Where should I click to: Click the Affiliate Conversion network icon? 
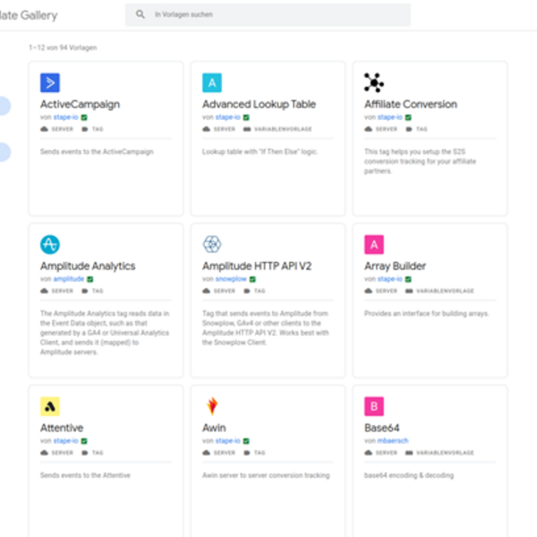tap(374, 83)
